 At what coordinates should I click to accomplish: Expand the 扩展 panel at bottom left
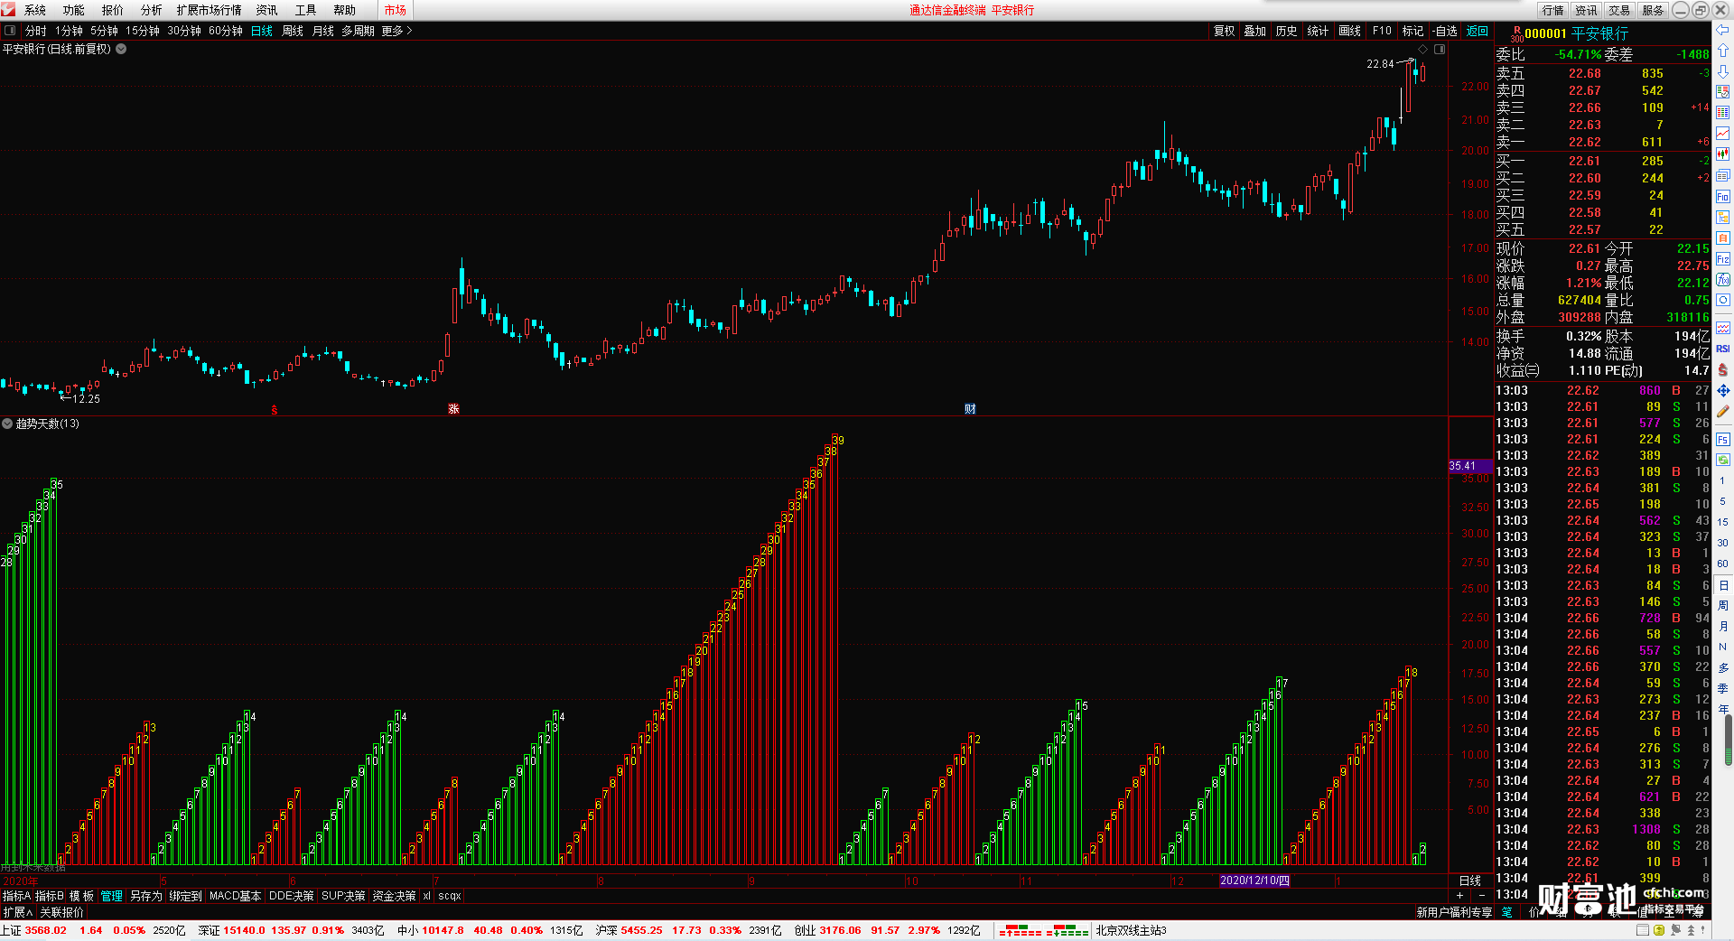coord(17,912)
